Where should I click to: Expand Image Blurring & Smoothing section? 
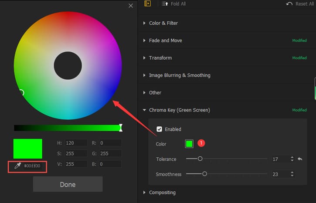point(145,75)
